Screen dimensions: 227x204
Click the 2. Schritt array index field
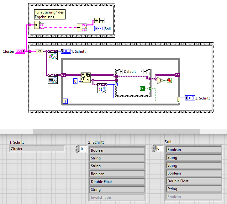pos(83,149)
